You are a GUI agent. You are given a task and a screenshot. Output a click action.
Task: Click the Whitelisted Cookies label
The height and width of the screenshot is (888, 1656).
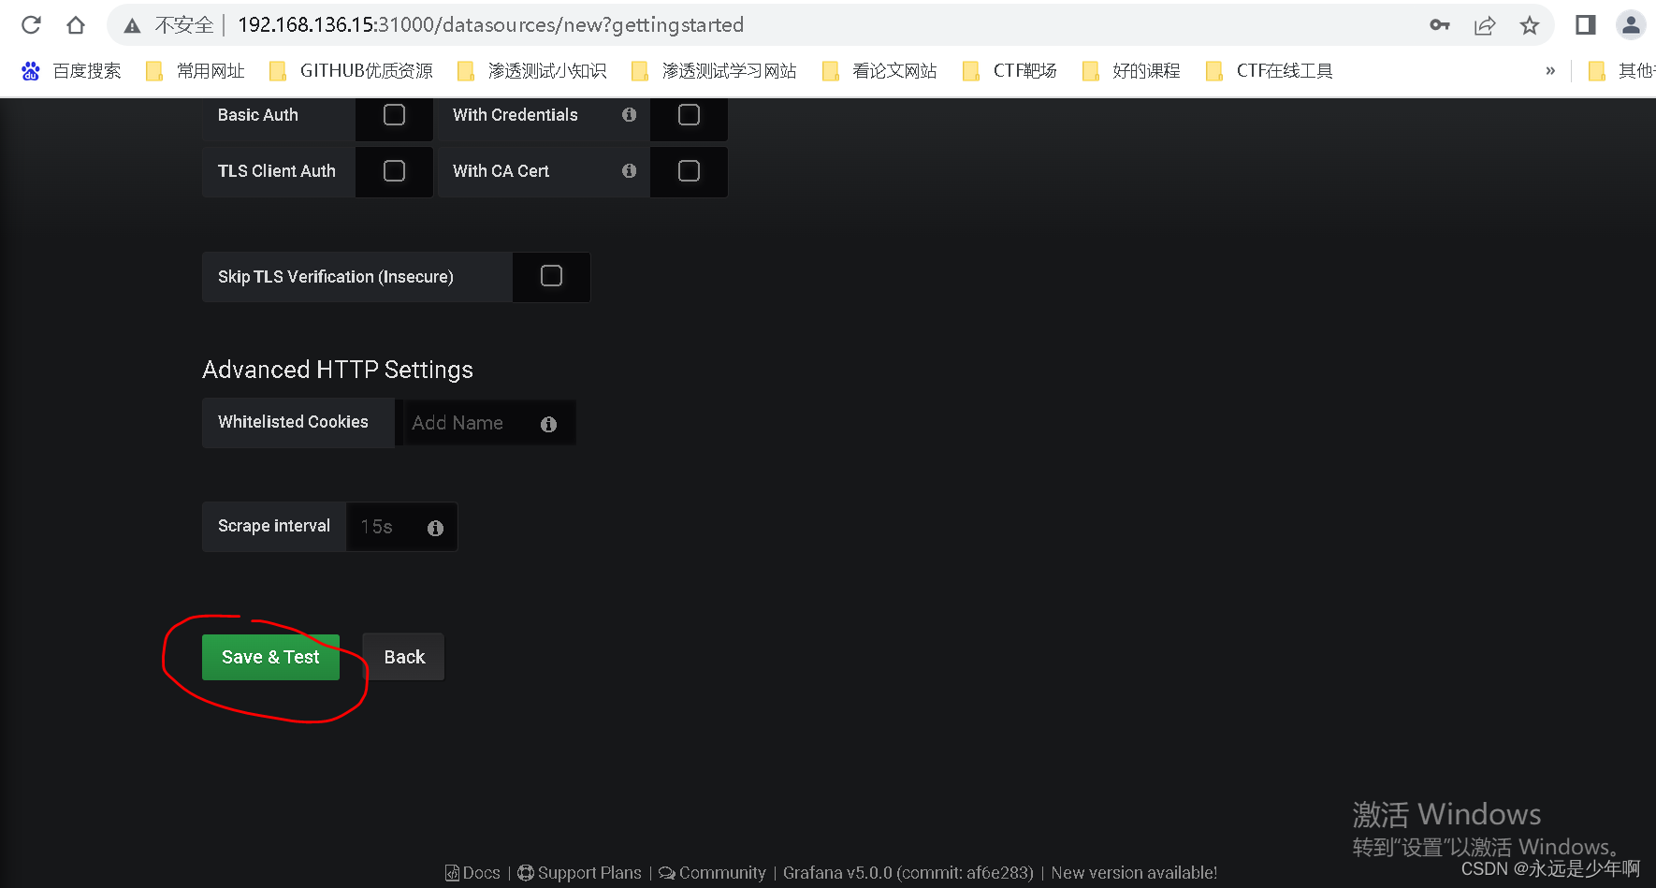point(293,422)
